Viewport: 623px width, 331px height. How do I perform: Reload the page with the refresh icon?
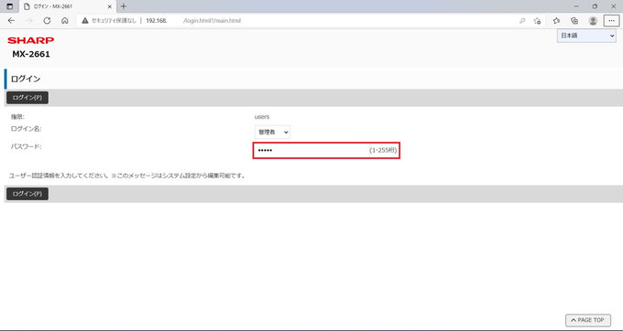[47, 21]
